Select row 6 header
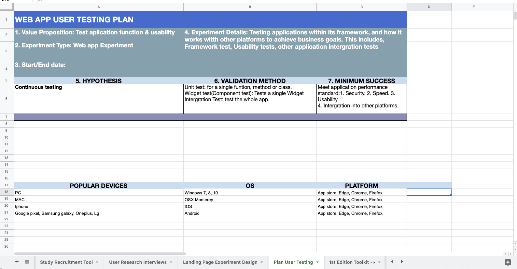Image resolution: width=517 pixels, height=269 pixels. tap(7, 99)
